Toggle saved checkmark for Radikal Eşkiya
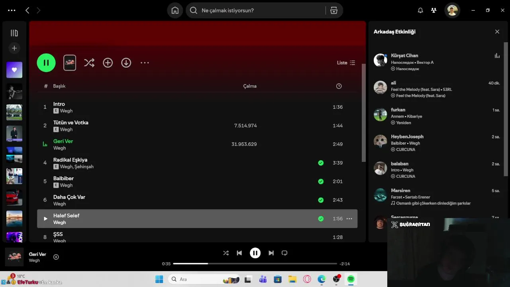510x287 pixels. click(x=321, y=163)
